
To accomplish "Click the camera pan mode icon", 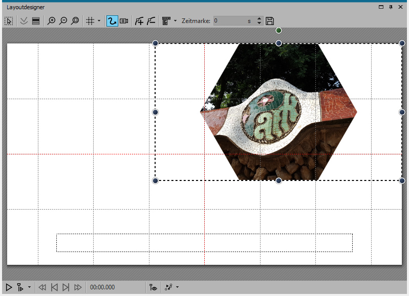I will pos(124,21).
